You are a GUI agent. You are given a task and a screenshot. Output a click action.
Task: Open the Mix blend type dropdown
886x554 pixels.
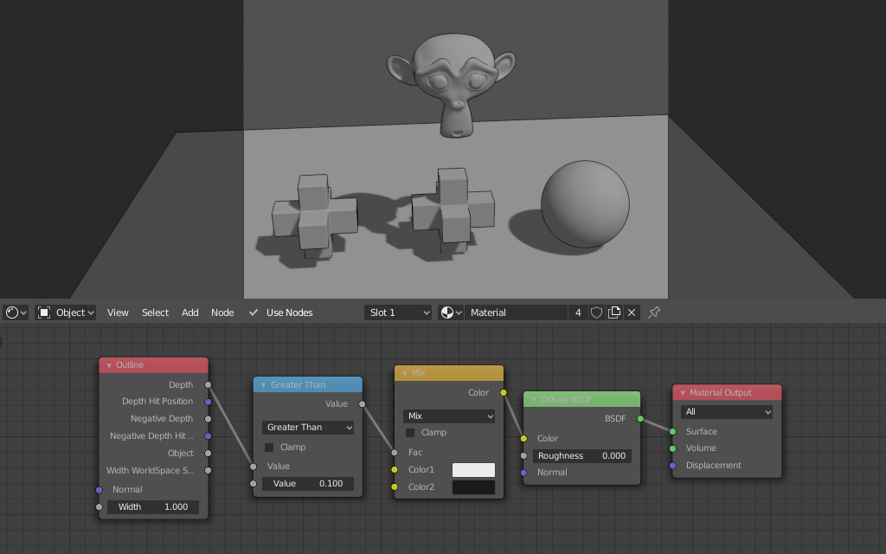[x=449, y=416]
